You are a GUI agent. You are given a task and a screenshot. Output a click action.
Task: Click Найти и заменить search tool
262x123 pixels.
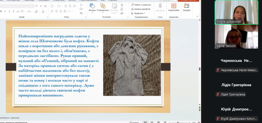[141, 5]
